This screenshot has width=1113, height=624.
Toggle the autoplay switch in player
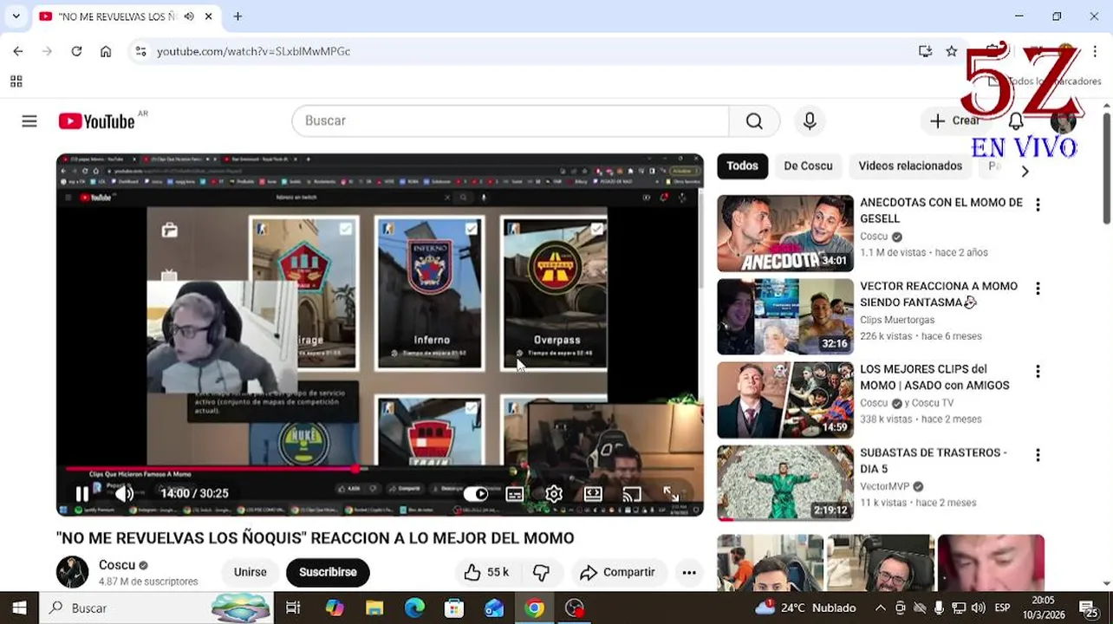pos(476,494)
